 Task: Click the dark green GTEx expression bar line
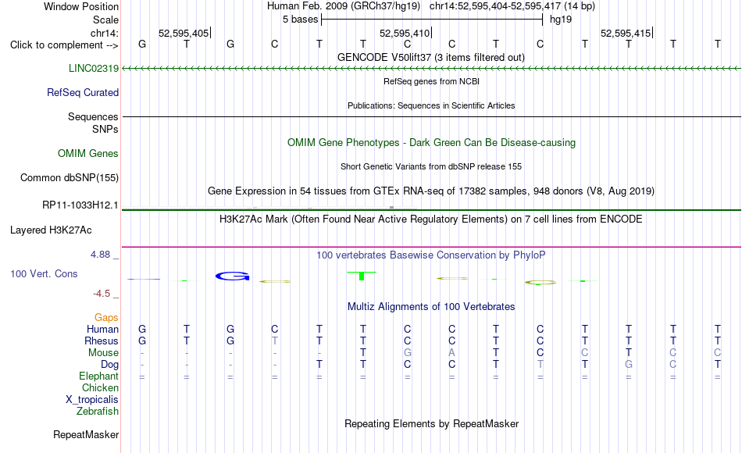pos(431,209)
